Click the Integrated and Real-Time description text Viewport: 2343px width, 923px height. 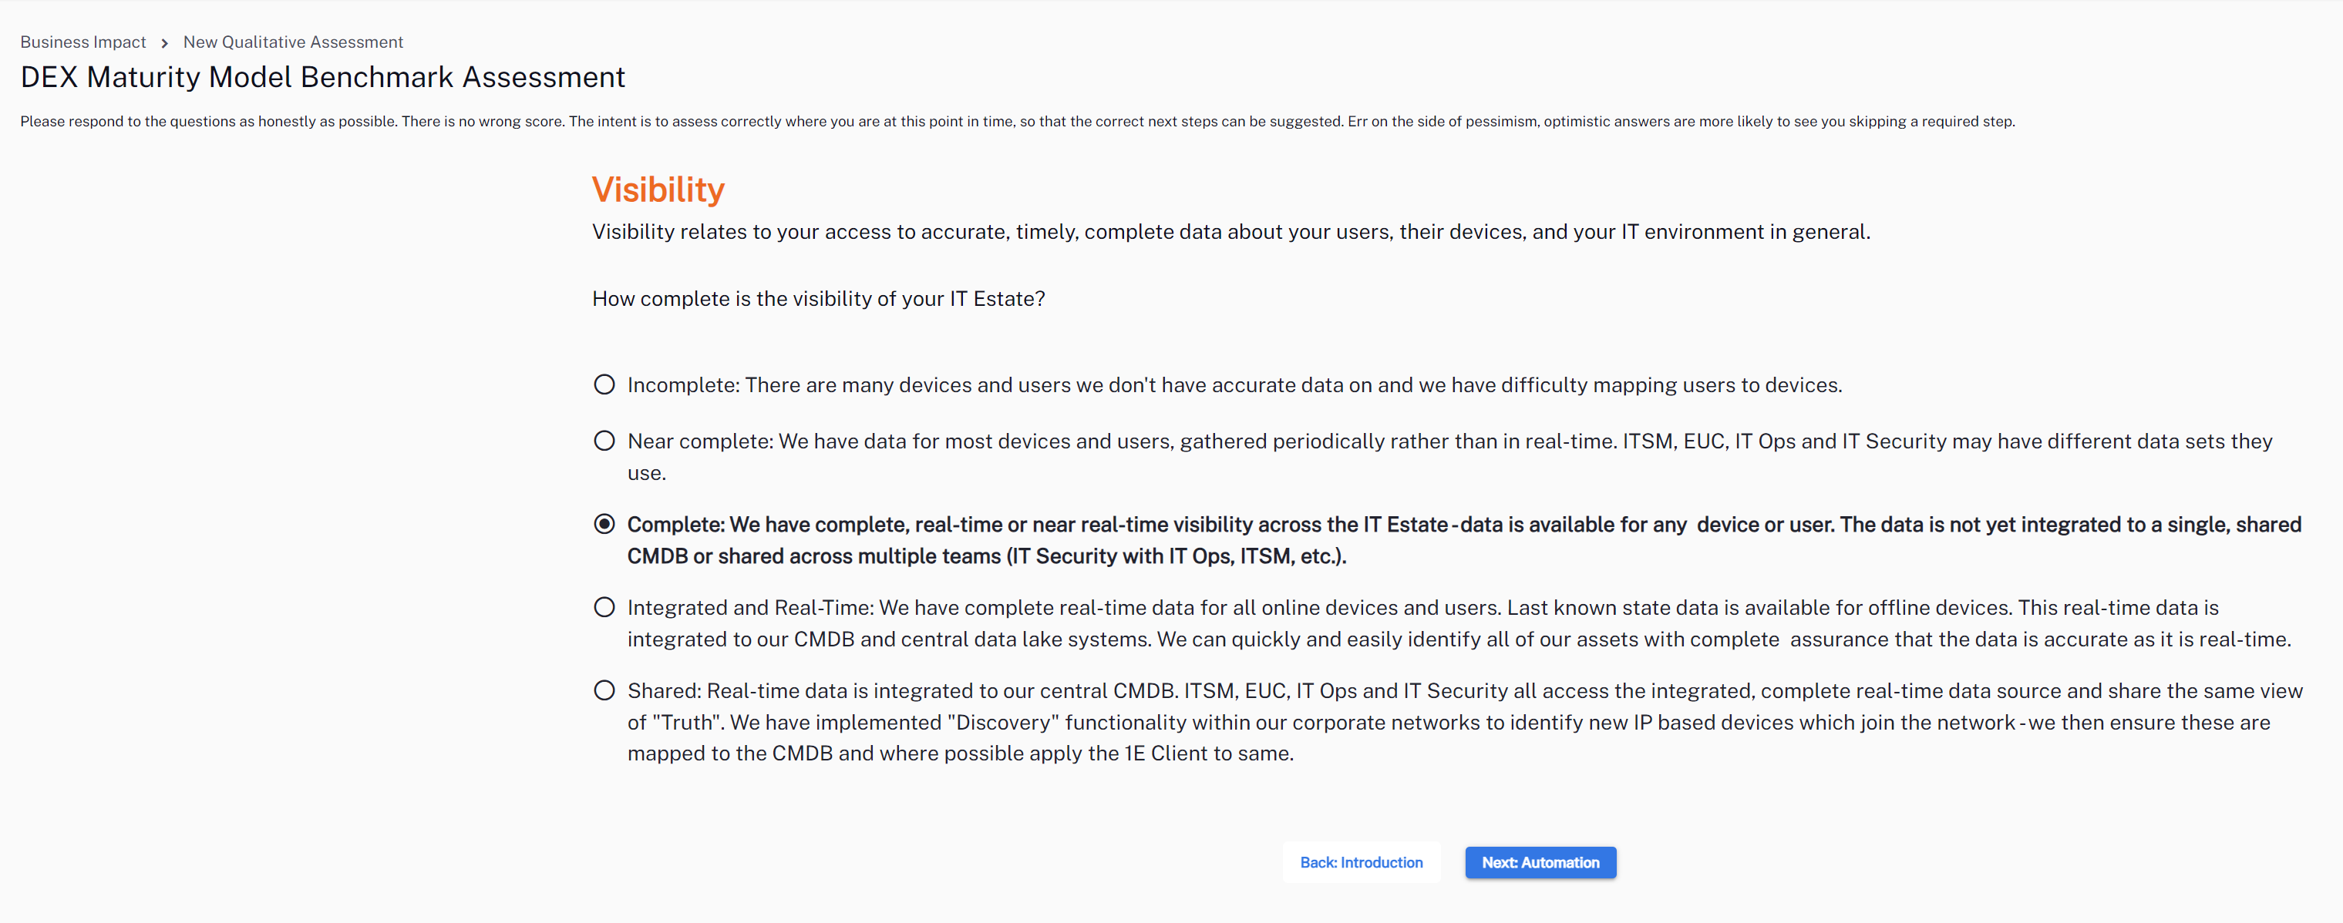[1422, 609]
